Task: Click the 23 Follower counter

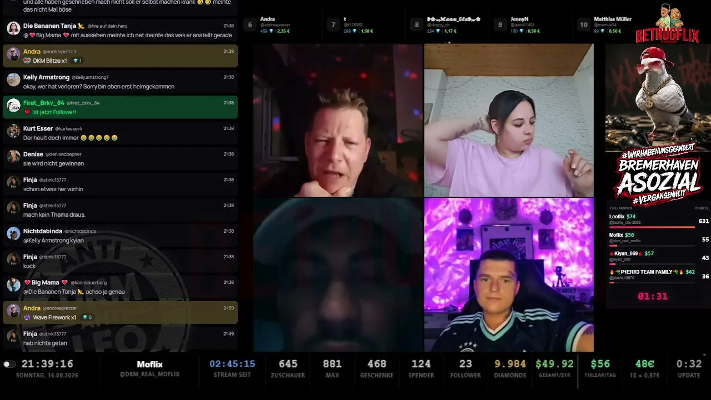Action: pos(465,364)
